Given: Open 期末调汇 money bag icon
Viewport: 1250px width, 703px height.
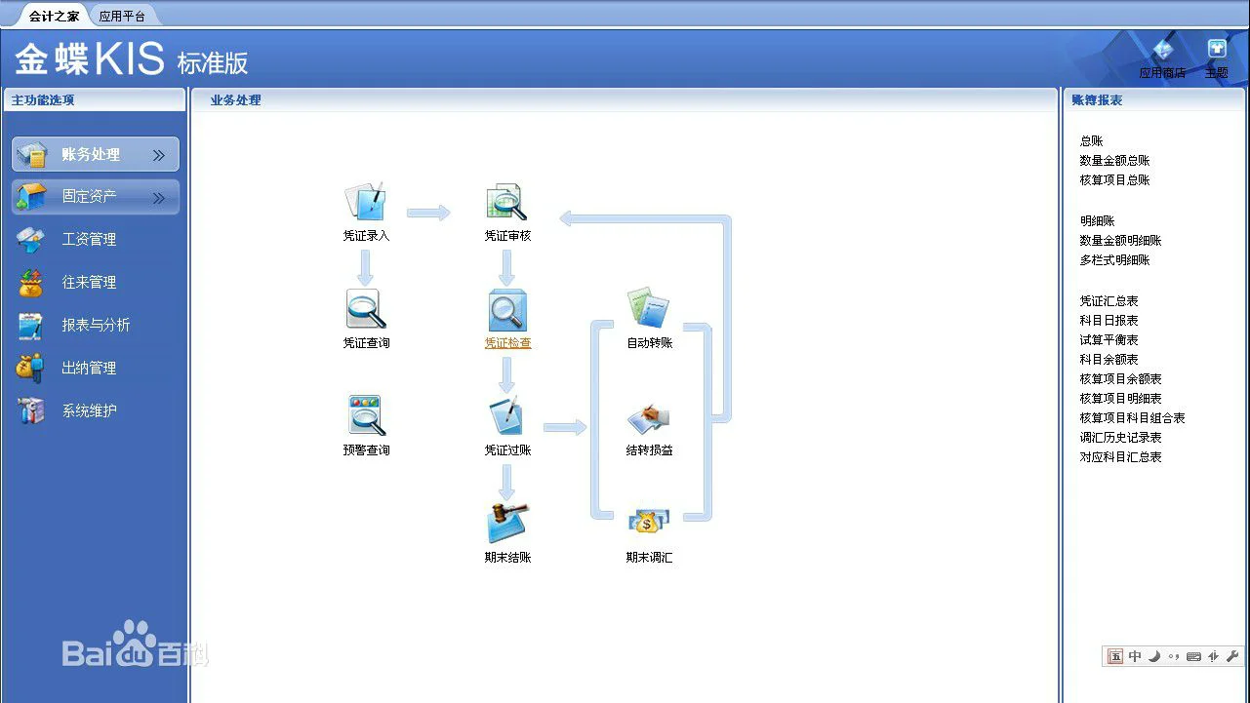Looking at the screenshot, I should [x=649, y=522].
